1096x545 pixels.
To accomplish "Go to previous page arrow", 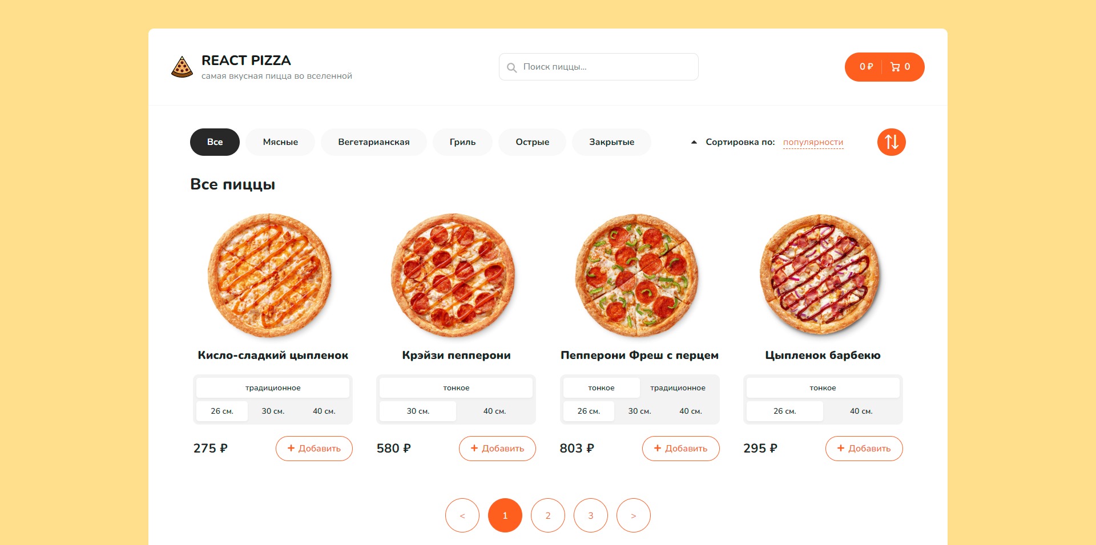I will 462,515.
